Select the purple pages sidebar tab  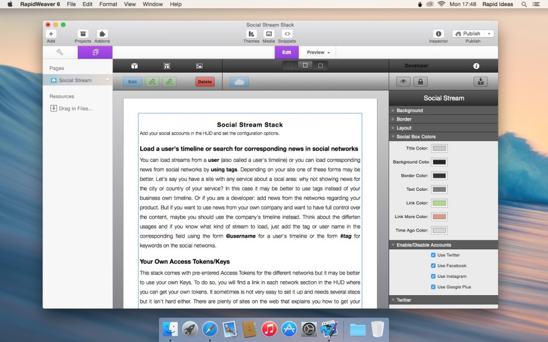tap(95, 52)
